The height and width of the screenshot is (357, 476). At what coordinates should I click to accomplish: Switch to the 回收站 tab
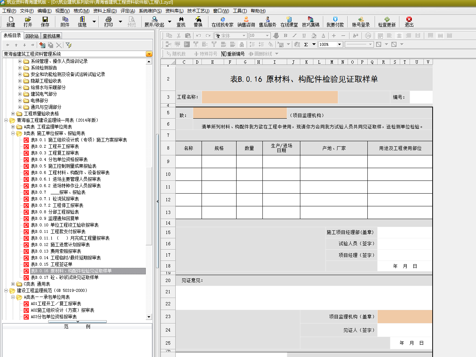(x=32, y=36)
